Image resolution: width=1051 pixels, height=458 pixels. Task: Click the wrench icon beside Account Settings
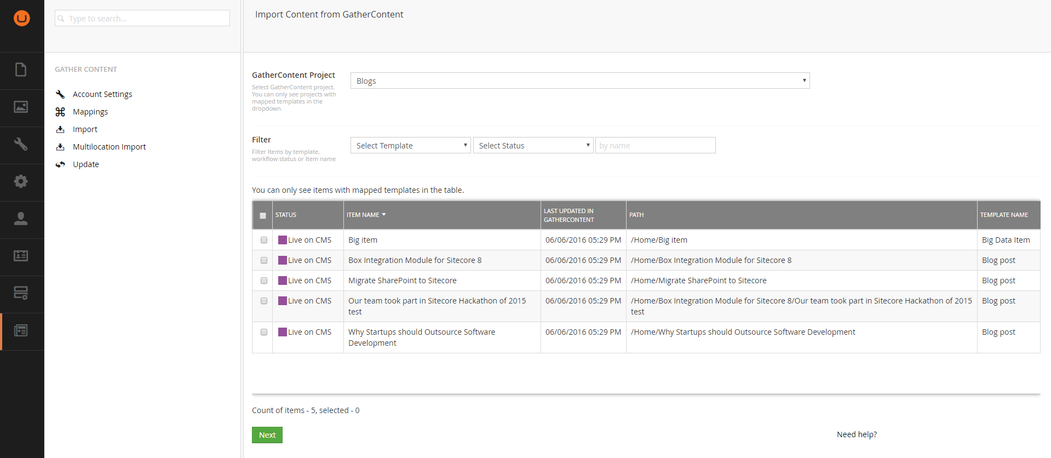(x=60, y=94)
